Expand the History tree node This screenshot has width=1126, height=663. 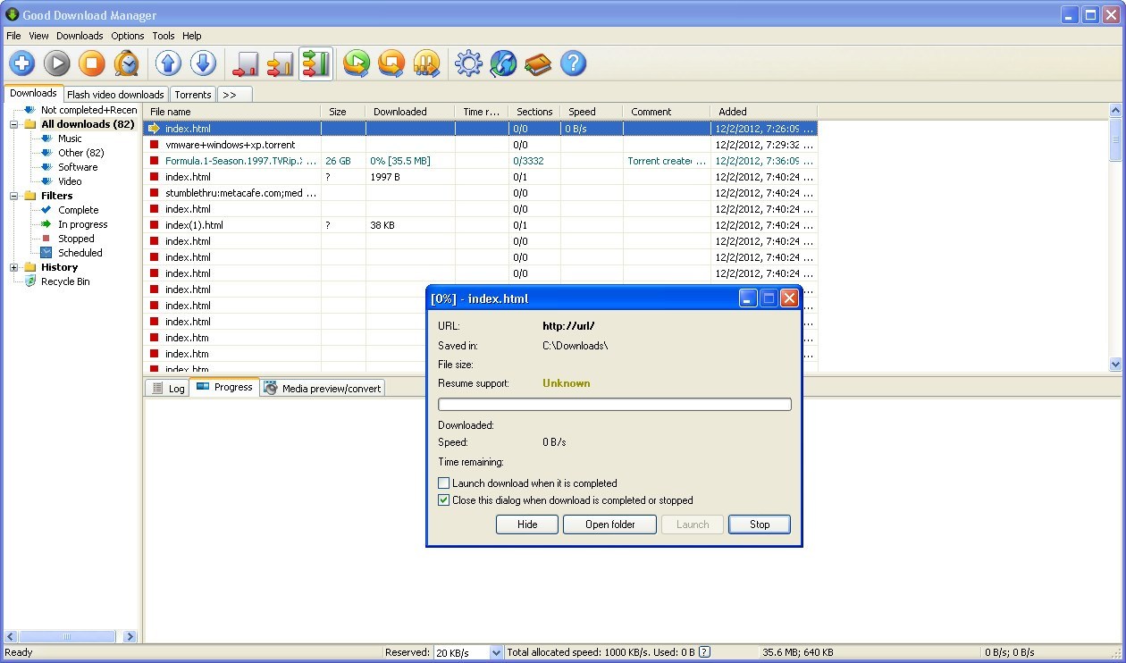pos(13,267)
